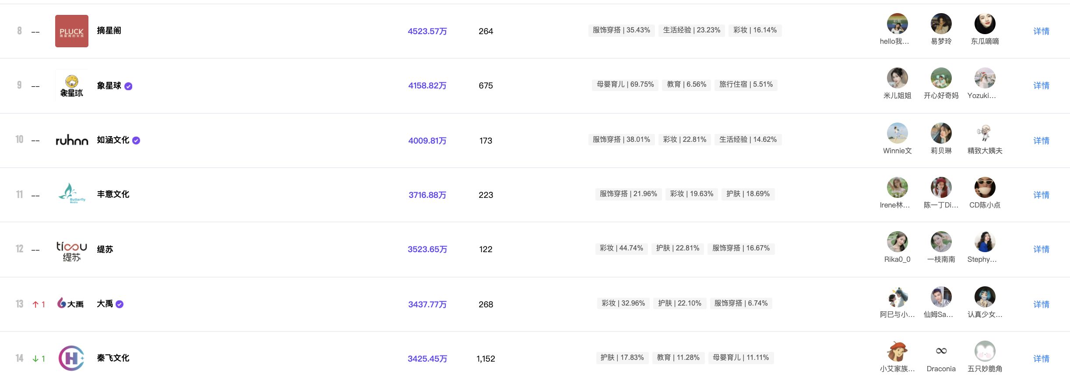Click the 易梦玲 avatar

[941, 24]
